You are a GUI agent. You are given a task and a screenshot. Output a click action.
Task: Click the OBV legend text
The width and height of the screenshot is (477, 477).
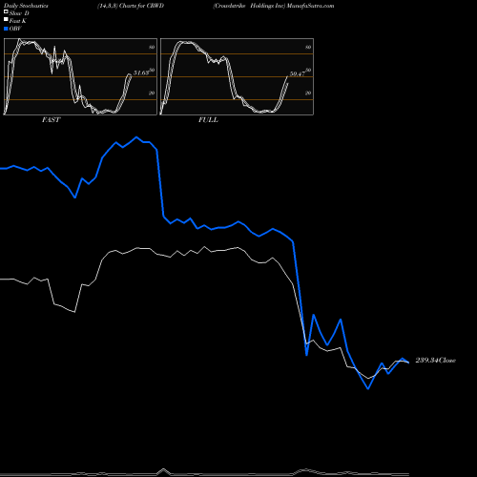click(x=15, y=29)
